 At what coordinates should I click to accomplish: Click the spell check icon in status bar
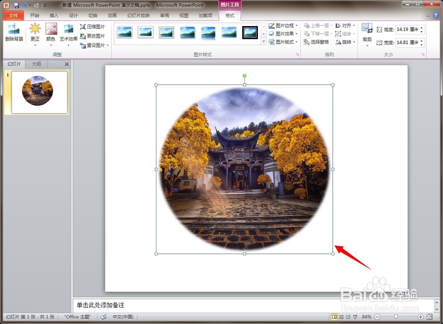[x=104, y=317]
